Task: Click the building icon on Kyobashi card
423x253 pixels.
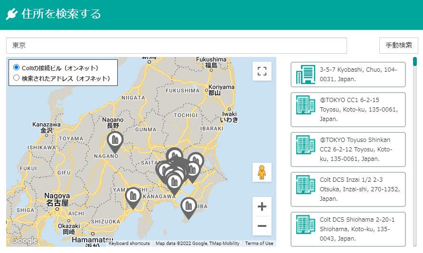Action: point(305,75)
